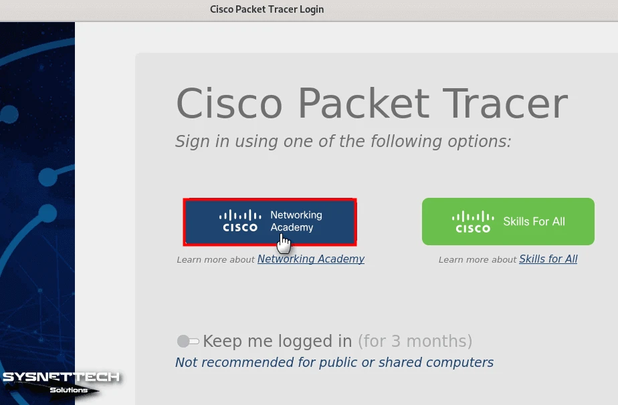Open the Skills for All learn more link
The image size is (618, 405).
(x=548, y=259)
